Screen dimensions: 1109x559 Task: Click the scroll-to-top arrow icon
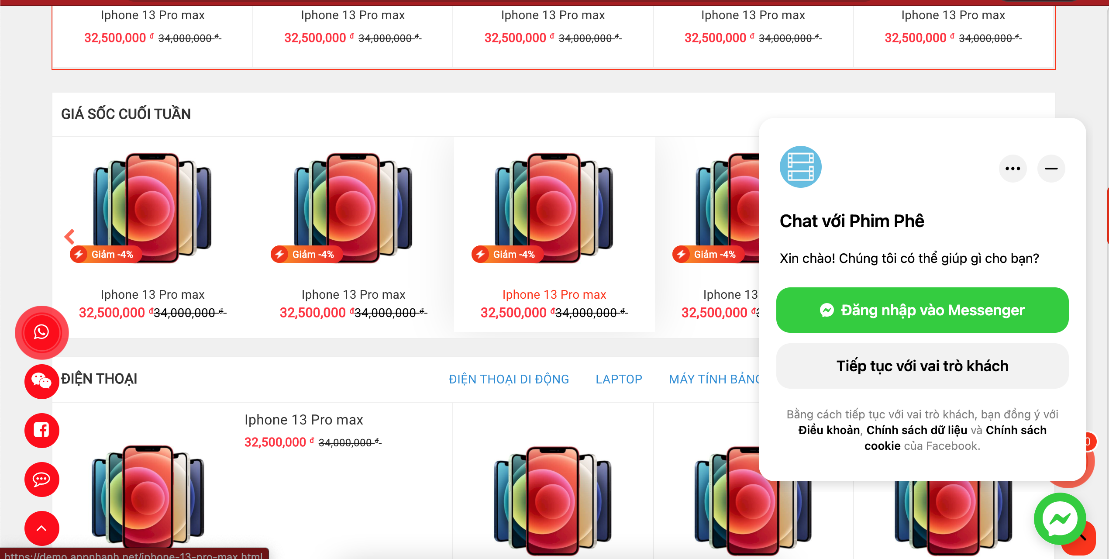[x=42, y=528]
